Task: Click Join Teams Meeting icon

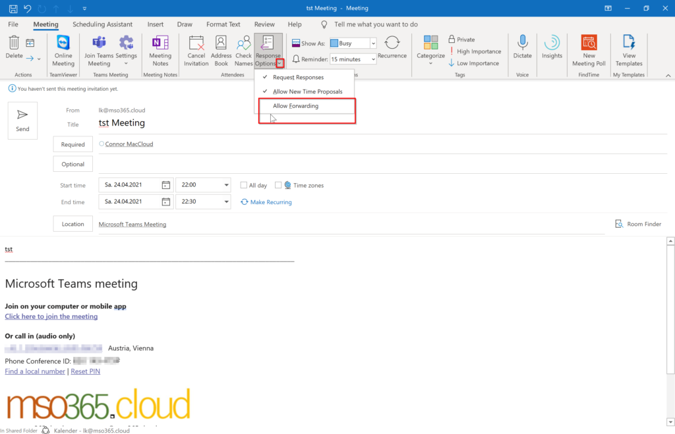Action: point(99,51)
